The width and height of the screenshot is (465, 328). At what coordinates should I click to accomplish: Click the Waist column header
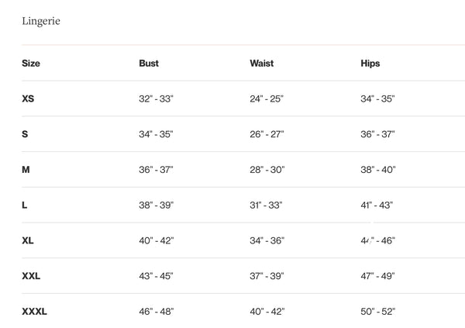click(261, 63)
